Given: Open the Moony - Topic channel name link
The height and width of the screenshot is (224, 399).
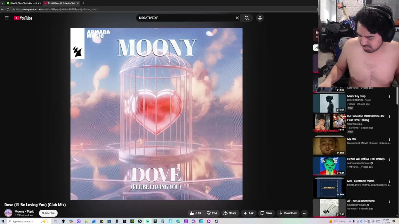Looking at the screenshot, I should (x=24, y=212).
